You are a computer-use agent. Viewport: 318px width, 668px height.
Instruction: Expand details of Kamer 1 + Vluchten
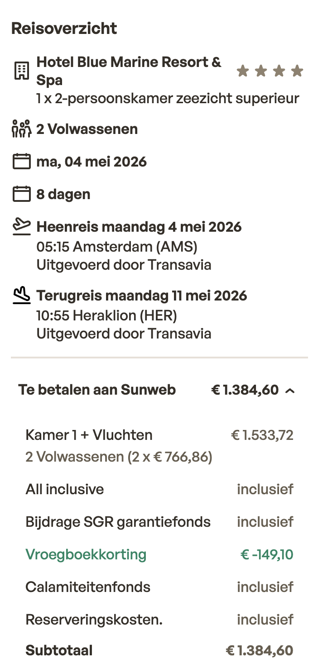click(89, 434)
